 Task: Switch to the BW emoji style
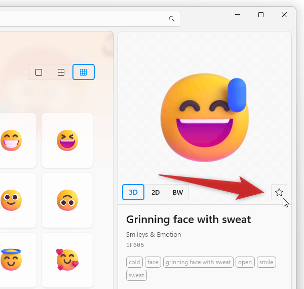(x=178, y=192)
